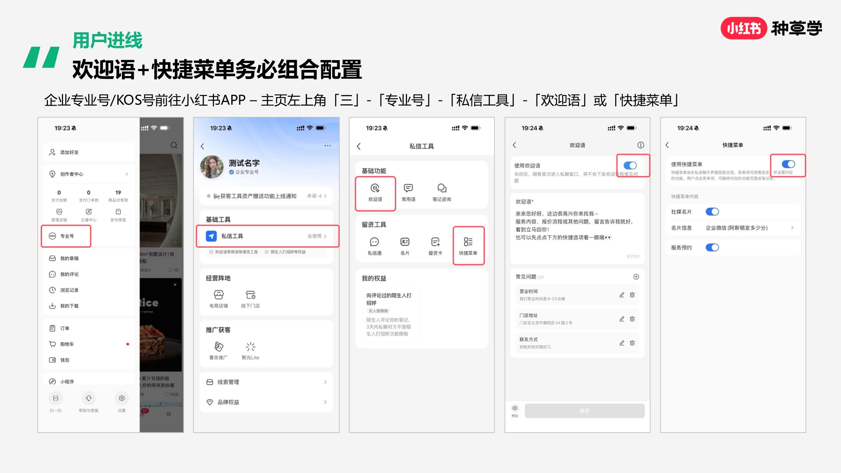841x473 pixels.
Task: Edit the 联系方式 FAQ entry
Action: (x=621, y=343)
